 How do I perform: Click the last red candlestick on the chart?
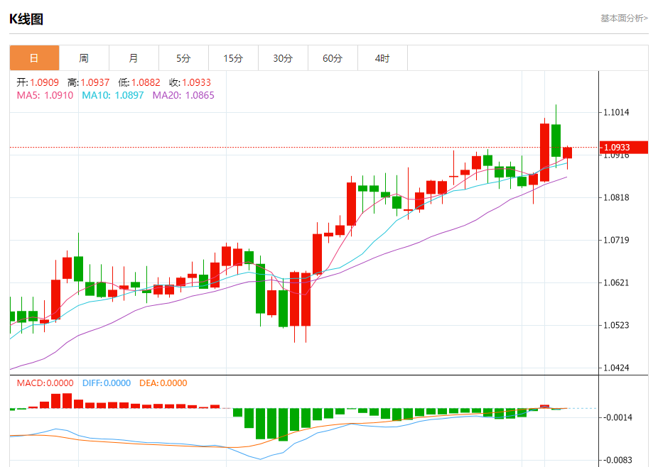(x=567, y=153)
